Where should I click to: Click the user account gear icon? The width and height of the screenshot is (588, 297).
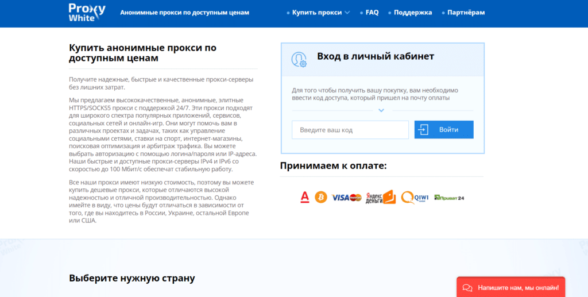[x=299, y=60]
